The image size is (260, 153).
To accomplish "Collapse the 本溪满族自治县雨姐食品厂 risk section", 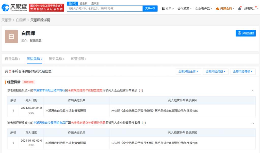I will [253, 123].
